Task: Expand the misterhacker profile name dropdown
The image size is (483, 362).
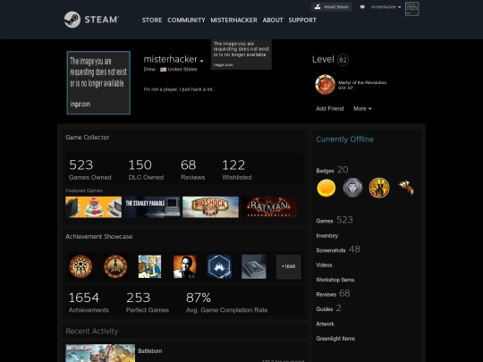Action: tap(202, 61)
